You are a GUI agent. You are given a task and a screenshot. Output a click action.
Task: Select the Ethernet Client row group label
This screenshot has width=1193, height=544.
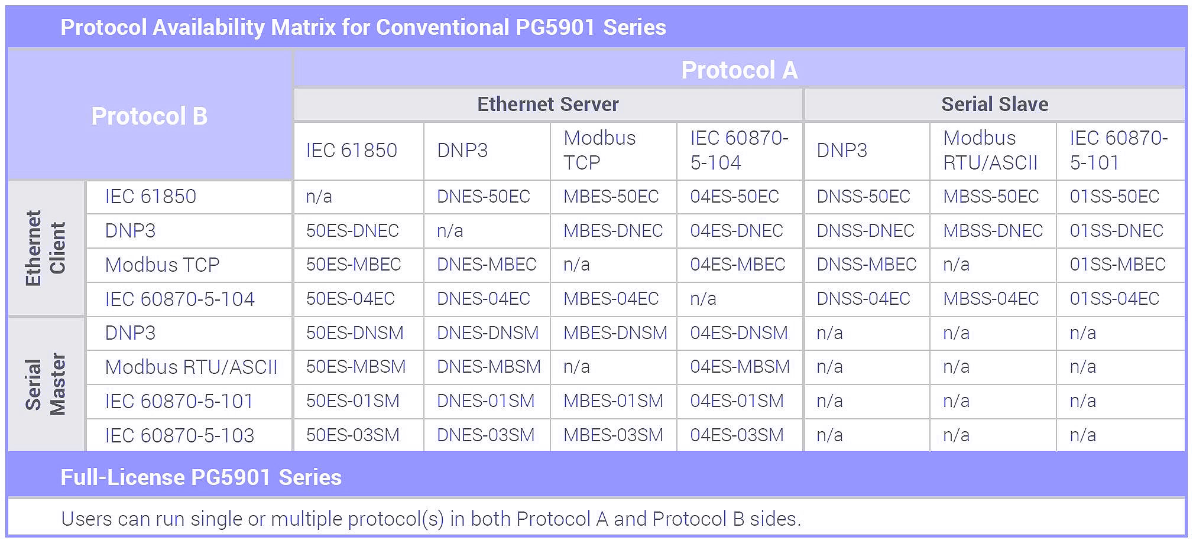[x=46, y=248]
